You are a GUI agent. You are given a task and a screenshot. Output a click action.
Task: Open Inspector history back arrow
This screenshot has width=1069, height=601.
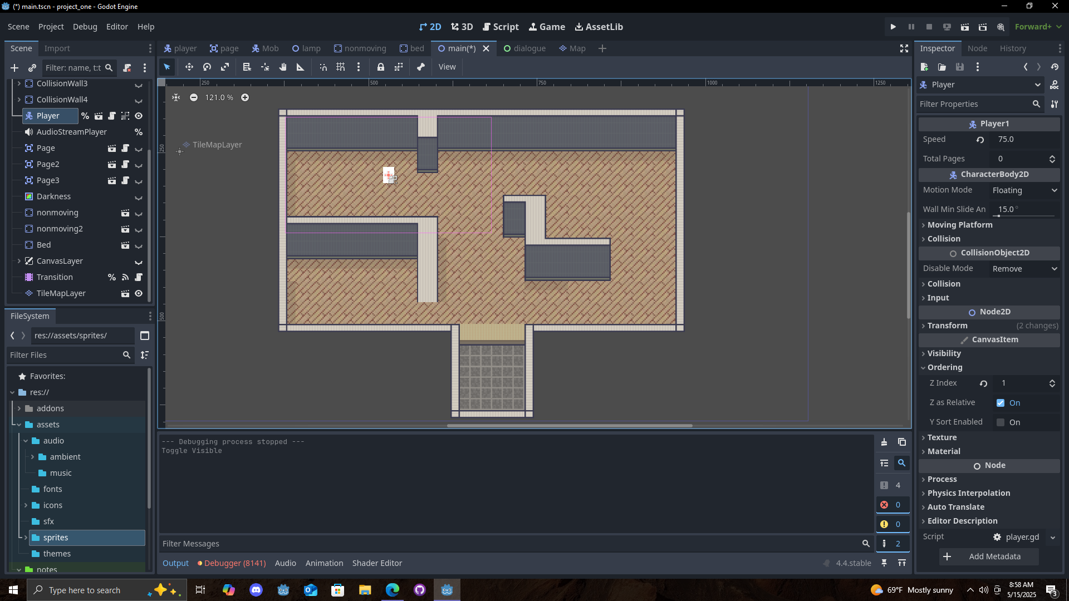point(1026,67)
